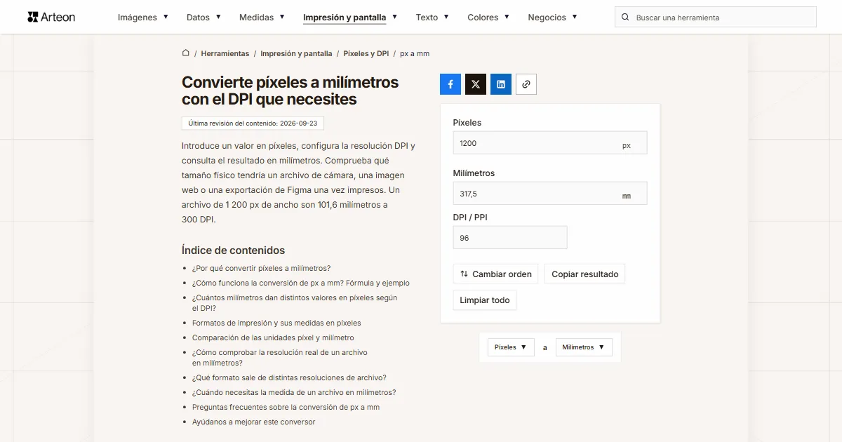Share this page on Facebook
The image size is (842, 442).
pyautogui.click(x=450, y=84)
